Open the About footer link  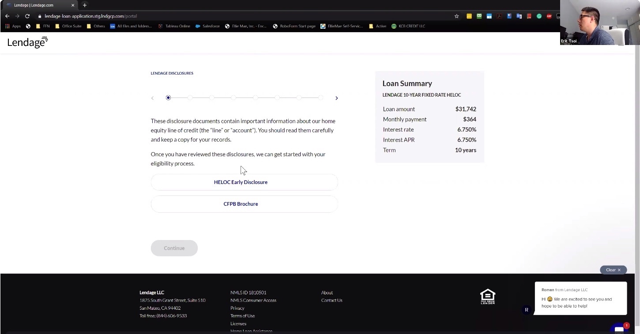[x=327, y=293]
